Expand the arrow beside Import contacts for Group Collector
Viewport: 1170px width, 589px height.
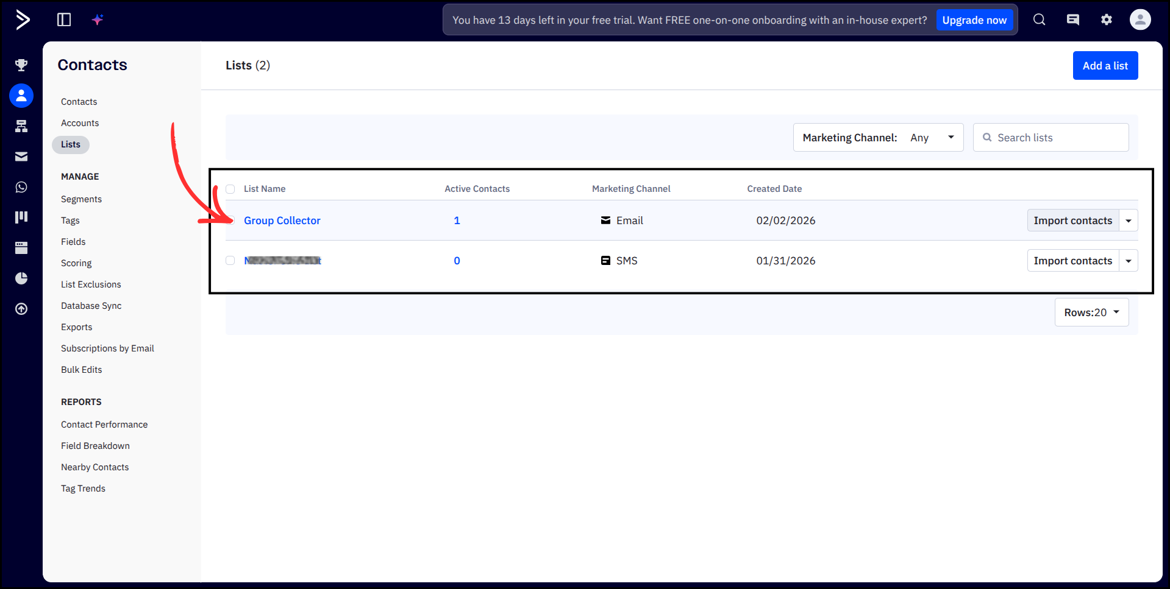click(1129, 220)
